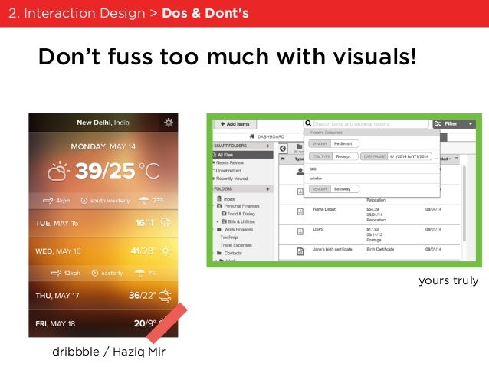The width and height of the screenshot is (489, 367).
Task: Open Food & Dining folder
Action: [x=241, y=214]
